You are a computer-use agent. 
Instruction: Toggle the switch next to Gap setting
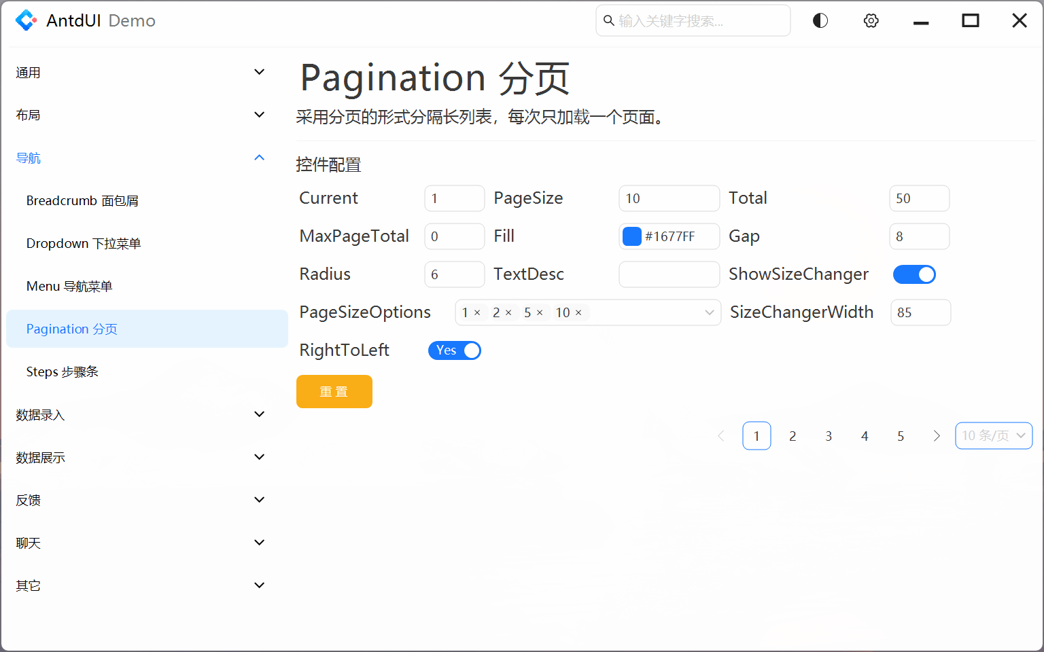click(914, 274)
